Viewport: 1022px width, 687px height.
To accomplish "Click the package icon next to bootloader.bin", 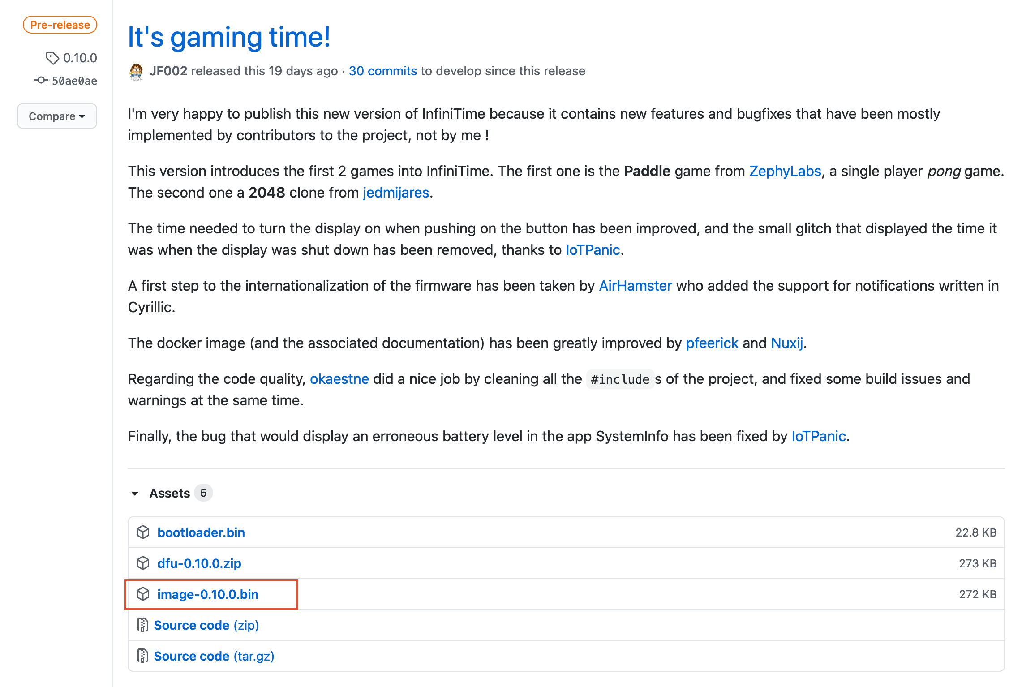I will (x=143, y=532).
